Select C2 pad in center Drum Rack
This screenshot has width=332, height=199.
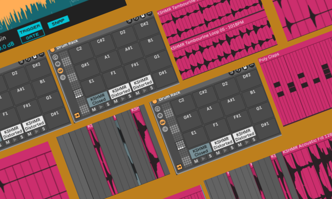pyautogui.click(x=80, y=53)
